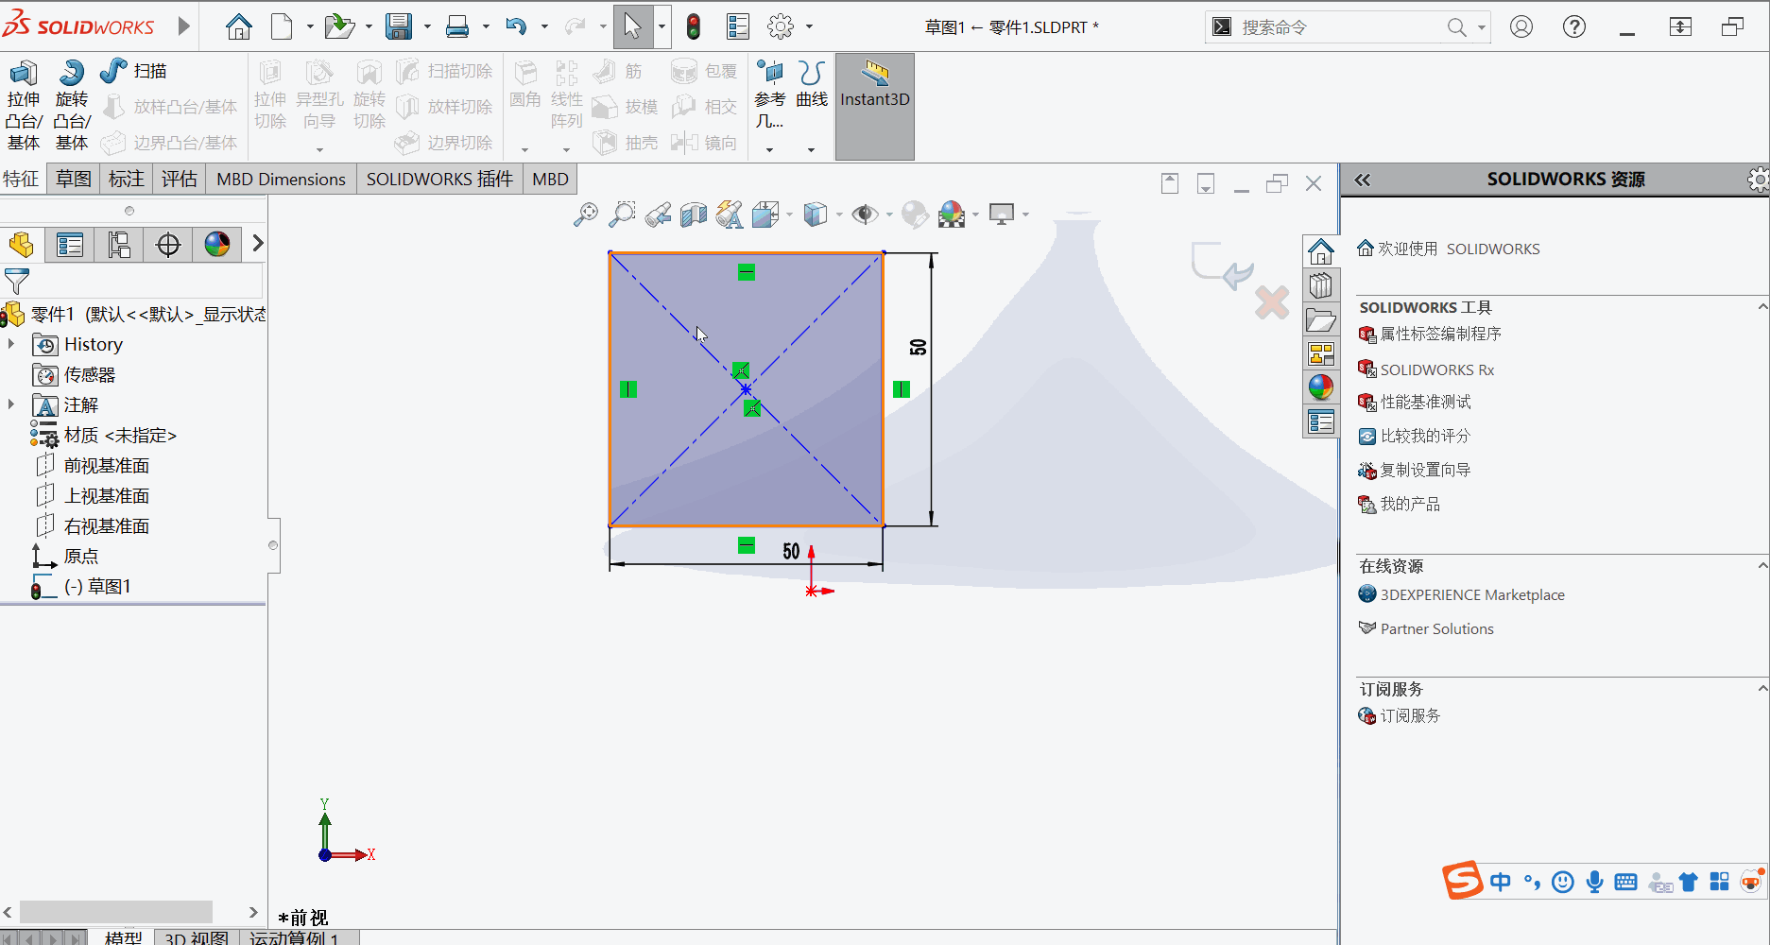
Task: Open the Options gear dropdown arrow
Action: coord(809,26)
